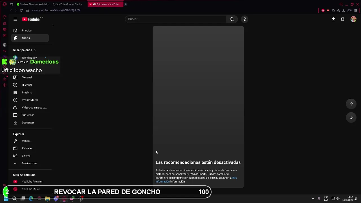The width and height of the screenshot is (361, 203).
Task: Open the browser downloads icon
Action: click(x=343, y=10)
